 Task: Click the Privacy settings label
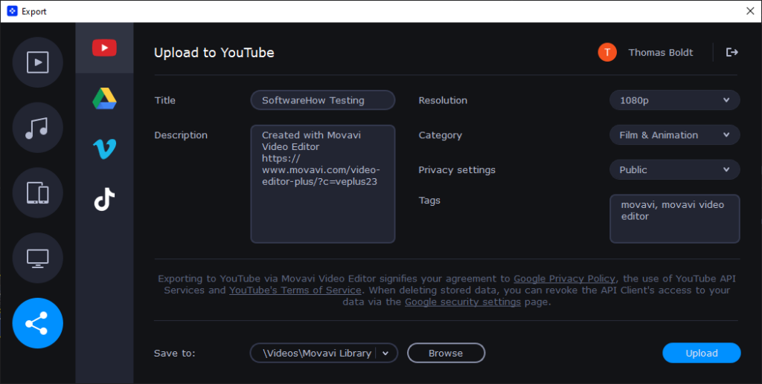pyautogui.click(x=457, y=169)
